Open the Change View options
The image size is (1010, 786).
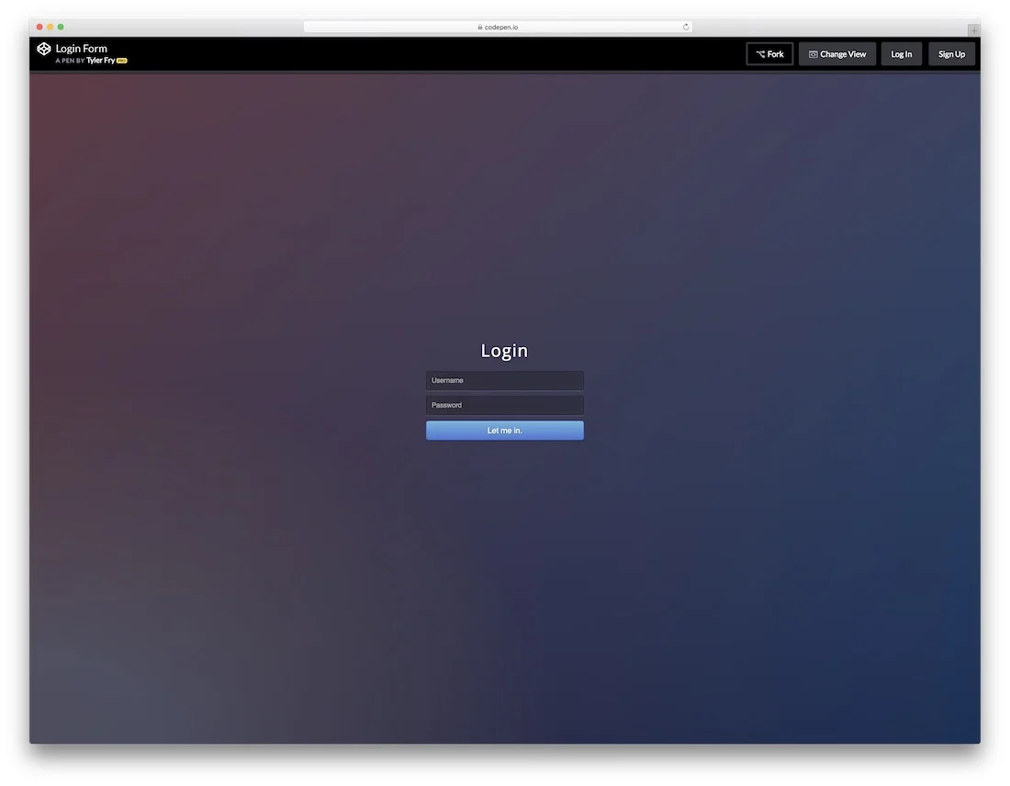836,53
